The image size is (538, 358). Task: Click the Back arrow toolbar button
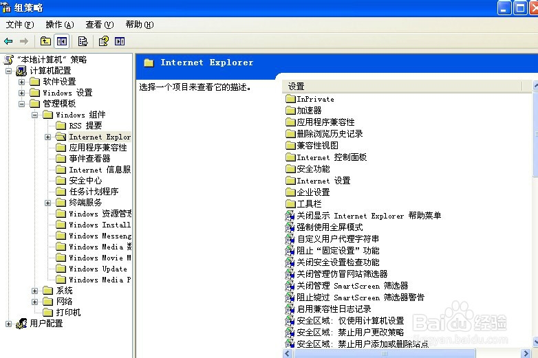point(8,41)
